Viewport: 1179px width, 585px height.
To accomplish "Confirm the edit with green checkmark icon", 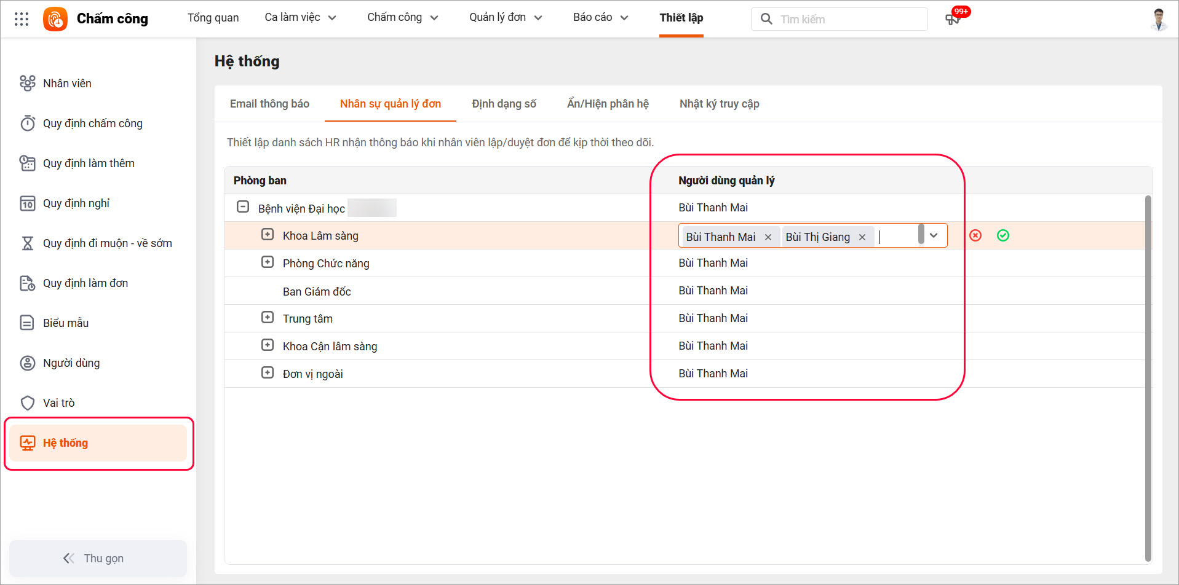I will click(x=1003, y=235).
